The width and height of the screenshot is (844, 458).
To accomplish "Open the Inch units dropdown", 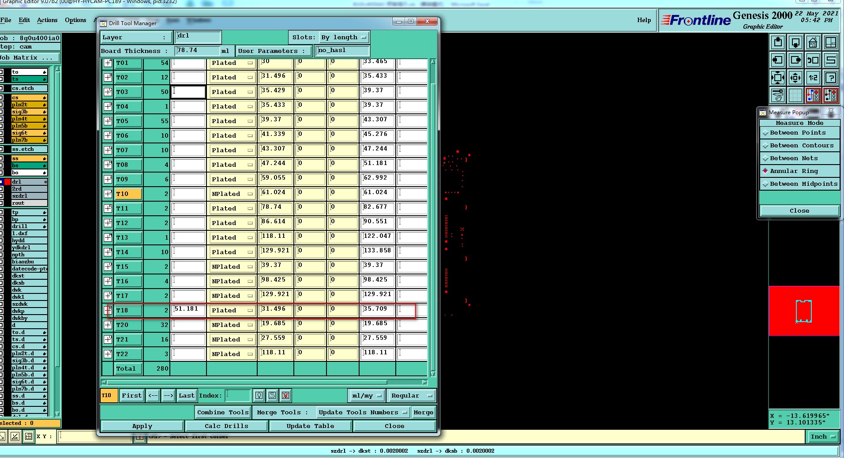I will [x=823, y=436].
